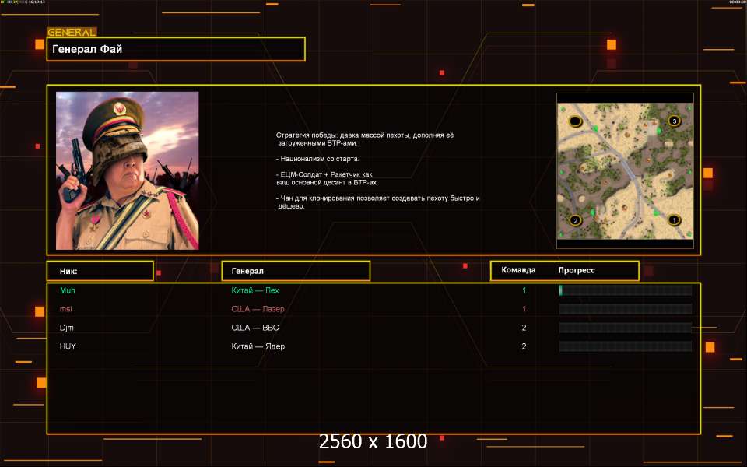Click the 'Команда' column header
Viewport: 747px width, 467px height.
tap(518, 271)
